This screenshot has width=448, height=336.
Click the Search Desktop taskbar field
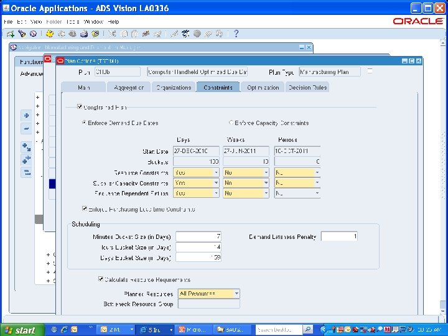click(278, 330)
